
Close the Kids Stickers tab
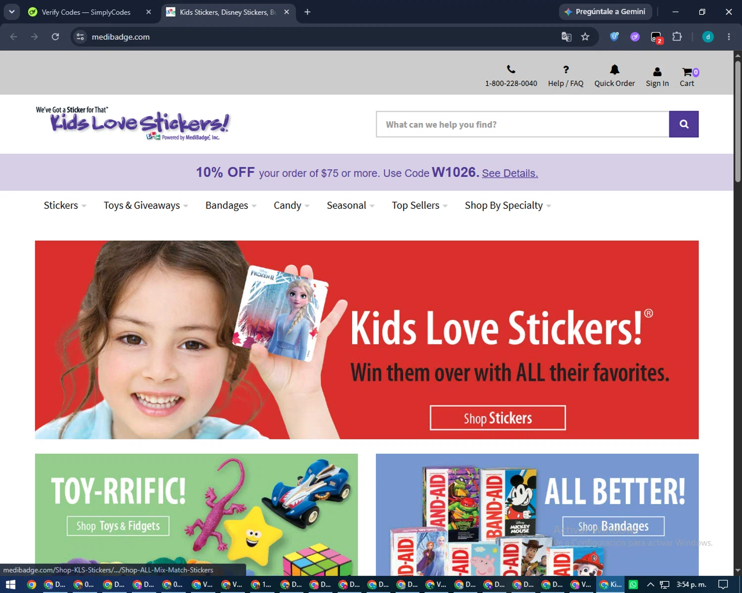point(286,12)
